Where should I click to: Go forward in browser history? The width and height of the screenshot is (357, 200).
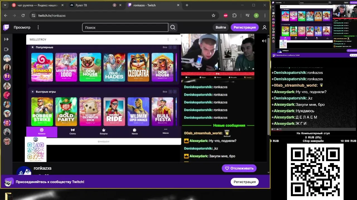click(x=14, y=16)
